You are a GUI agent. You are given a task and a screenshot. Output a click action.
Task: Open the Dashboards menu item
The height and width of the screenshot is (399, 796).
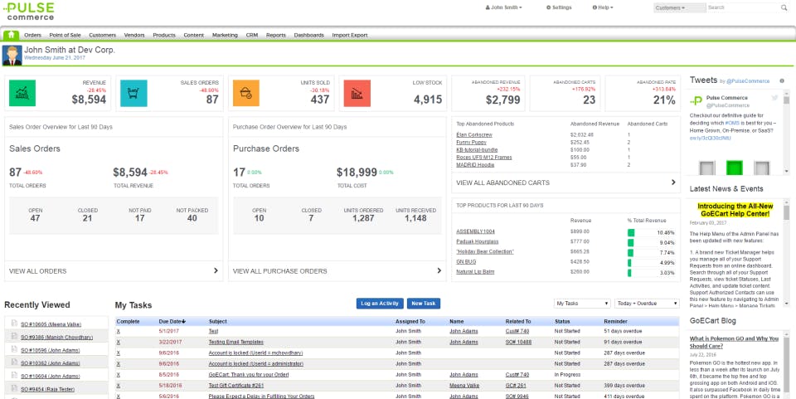click(308, 36)
